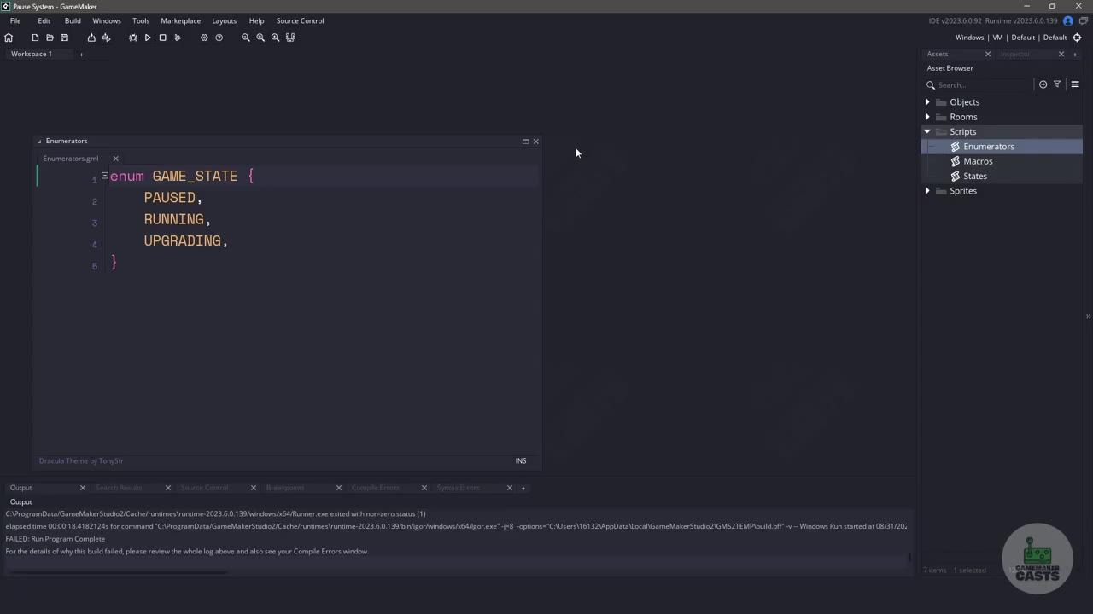Screen dimensions: 1093x614
Task: Switch to Compile Errors tab
Action: pos(376,488)
